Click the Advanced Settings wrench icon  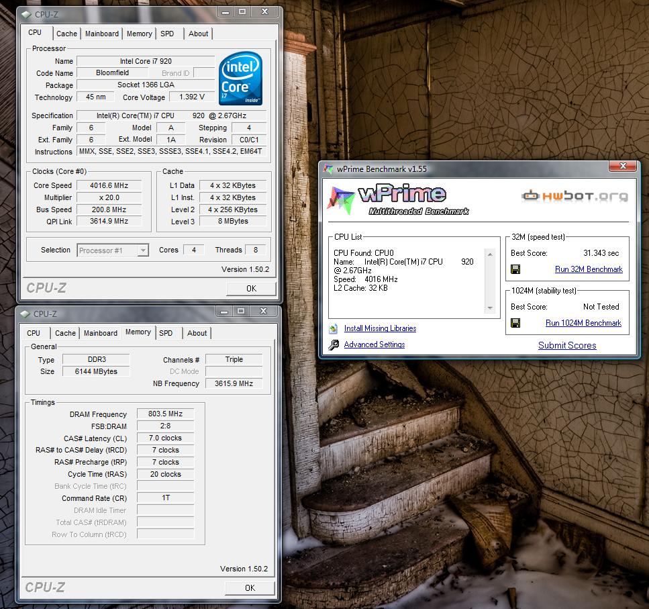334,344
